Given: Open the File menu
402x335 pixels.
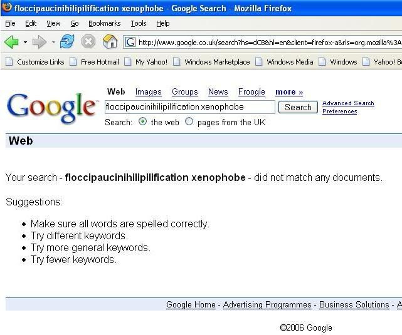Looking at the screenshot, I should [10, 23].
